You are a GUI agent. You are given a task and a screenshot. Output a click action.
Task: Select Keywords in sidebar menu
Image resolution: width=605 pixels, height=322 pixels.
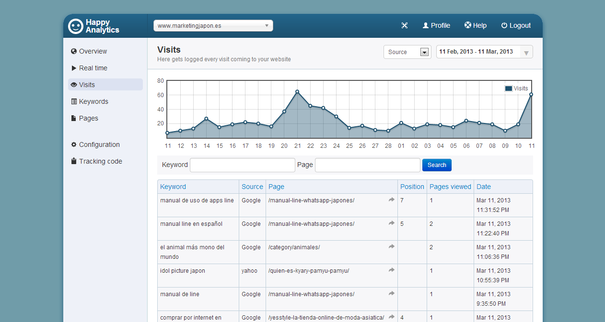[93, 101]
